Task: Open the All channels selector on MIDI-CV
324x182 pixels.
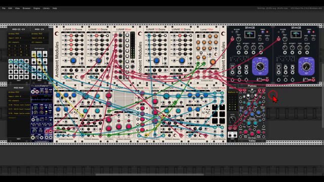Action: tap(39, 42)
